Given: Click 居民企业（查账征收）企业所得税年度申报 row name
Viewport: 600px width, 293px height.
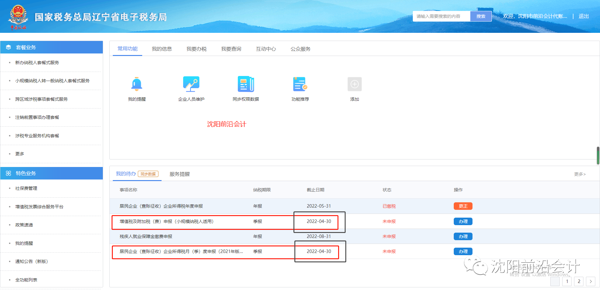Looking at the screenshot, I should click(x=161, y=206).
